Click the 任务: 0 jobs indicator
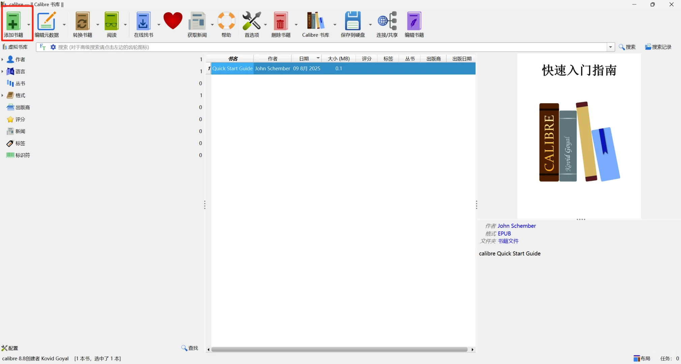Viewport: 681px width, 364px height. 669,358
